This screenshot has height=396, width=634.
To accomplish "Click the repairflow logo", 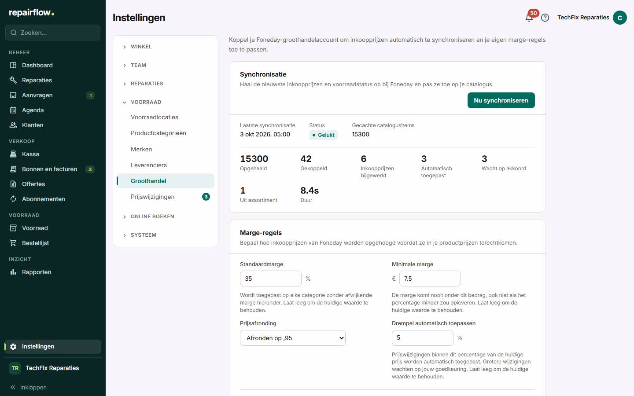I will point(32,13).
